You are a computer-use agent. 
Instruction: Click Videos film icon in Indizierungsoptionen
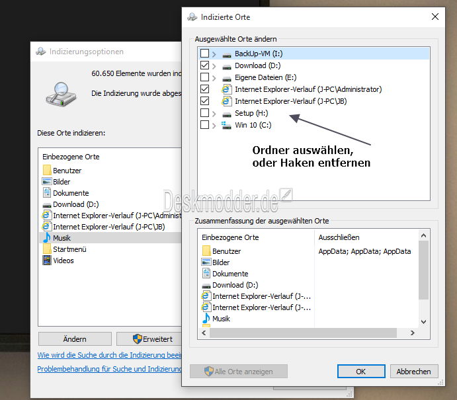pyautogui.click(x=47, y=260)
